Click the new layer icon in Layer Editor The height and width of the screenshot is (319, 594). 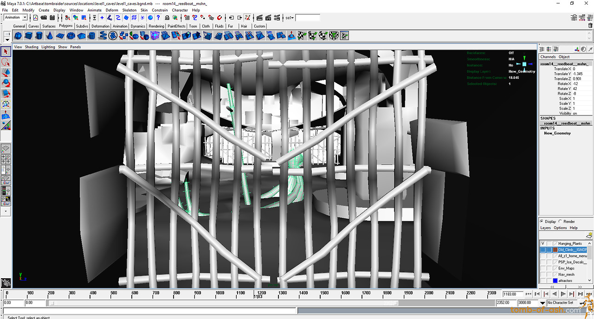589,236
